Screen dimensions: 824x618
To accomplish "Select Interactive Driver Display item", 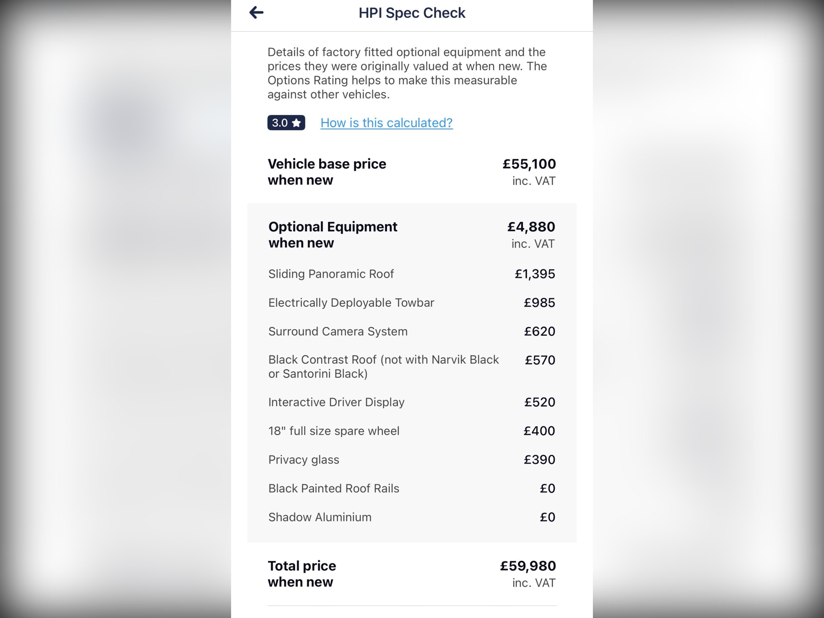I will (x=336, y=402).
